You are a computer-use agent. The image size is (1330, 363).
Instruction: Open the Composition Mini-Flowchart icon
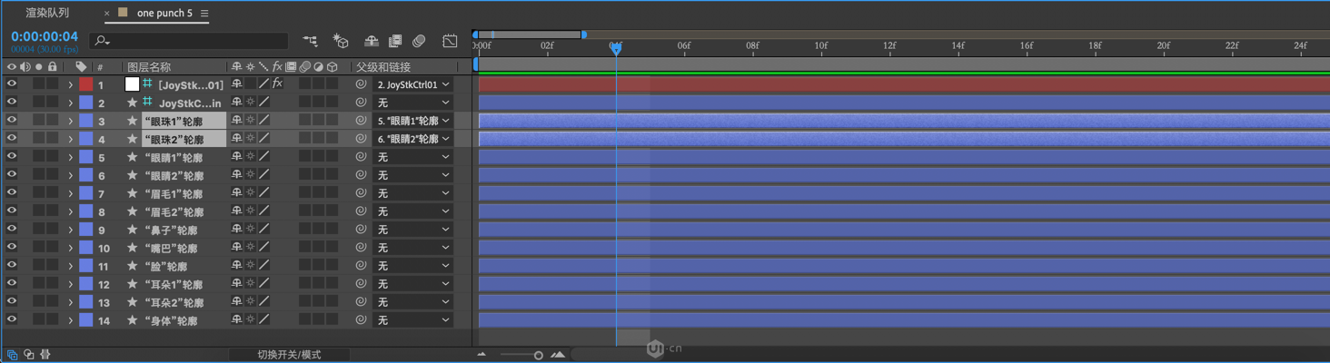click(311, 41)
